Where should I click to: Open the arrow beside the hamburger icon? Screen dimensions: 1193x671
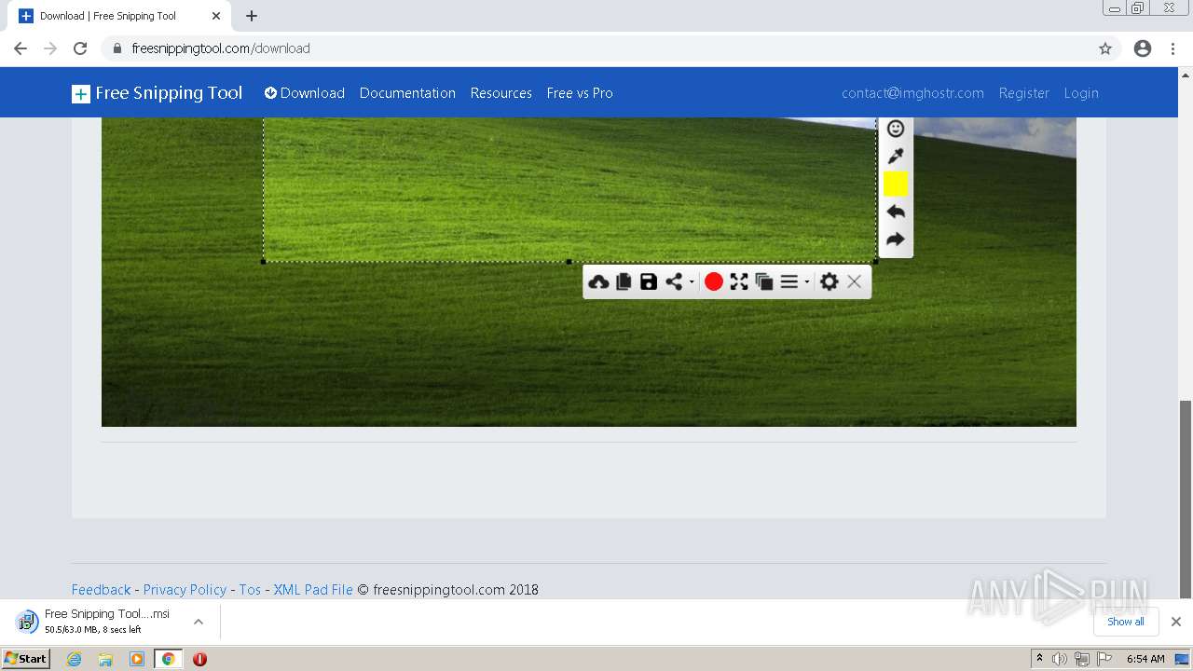click(807, 282)
